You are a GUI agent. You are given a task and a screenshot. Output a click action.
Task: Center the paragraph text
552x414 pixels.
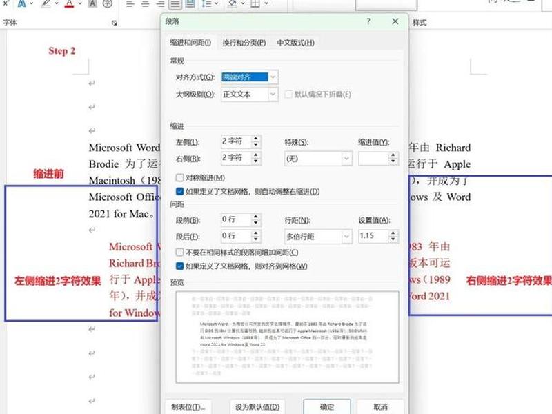[x=145, y=4]
